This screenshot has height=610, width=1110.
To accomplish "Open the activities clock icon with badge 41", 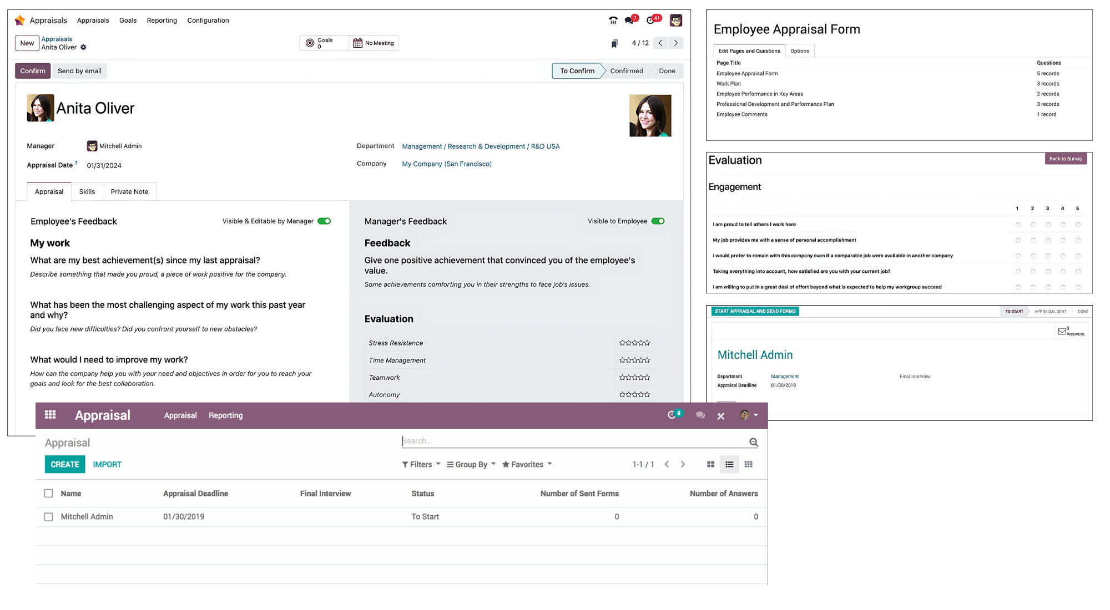I will coord(652,21).
